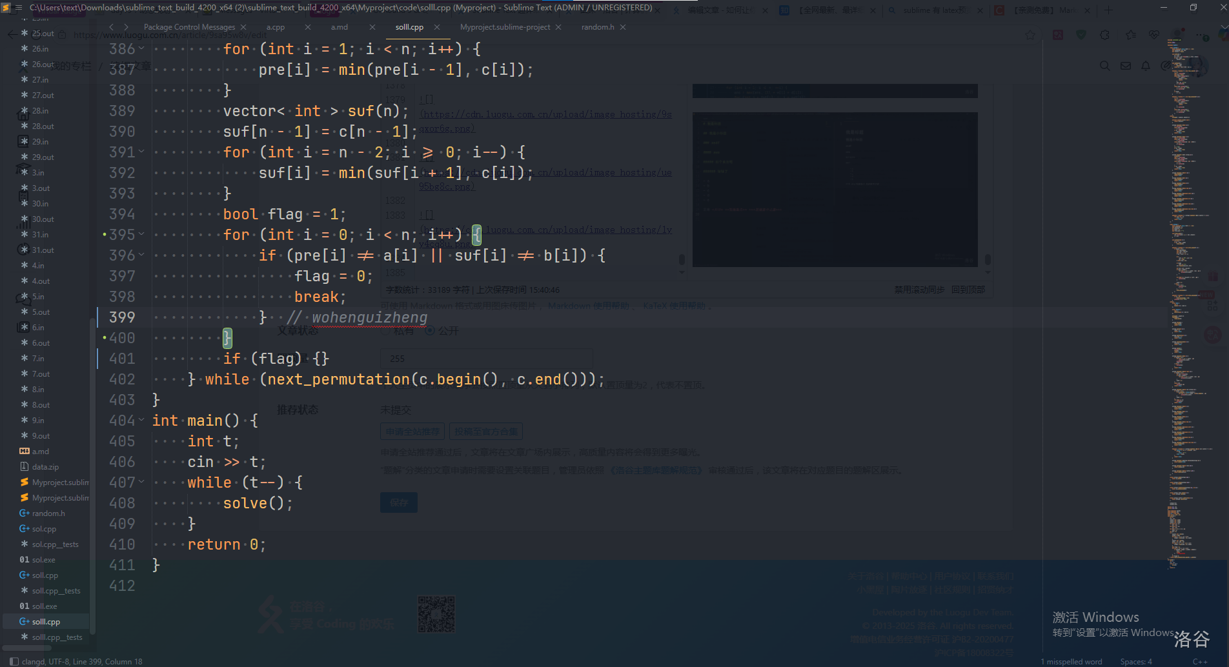Go to previous tab with left arrow
1229x667 pixels.
[111, 27]
